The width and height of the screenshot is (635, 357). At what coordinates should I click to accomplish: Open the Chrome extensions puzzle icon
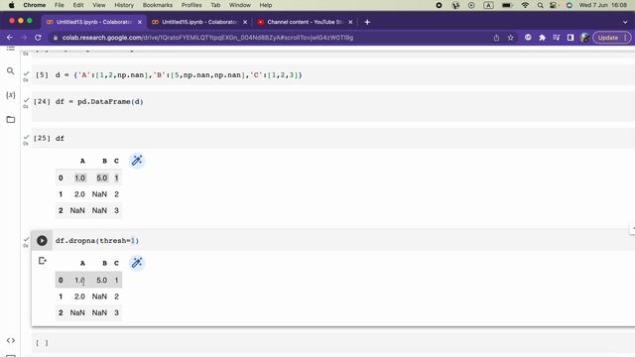click(x=543, y=38)
